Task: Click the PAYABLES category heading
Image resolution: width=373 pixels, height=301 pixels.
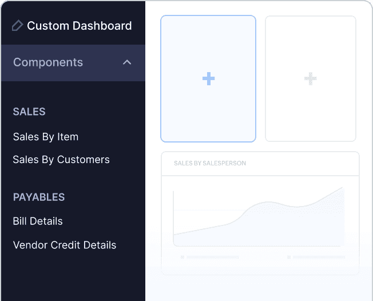Action: tap(39, 197)
